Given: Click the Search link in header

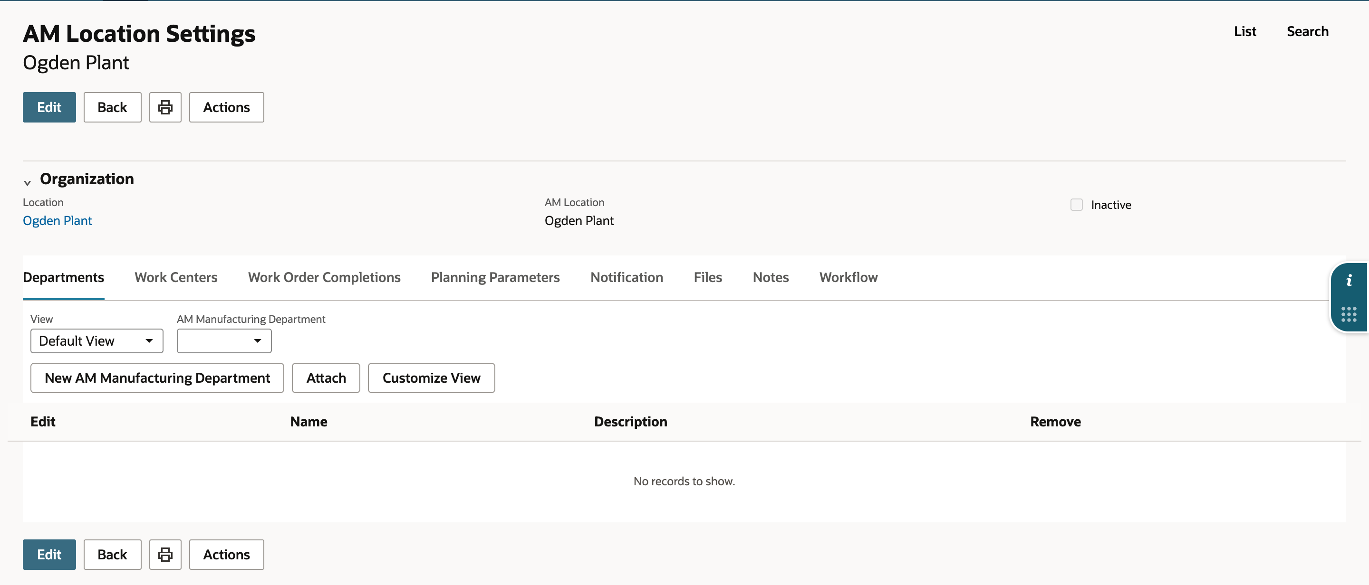Looking at the screenshot, I should click(1307, 31).
